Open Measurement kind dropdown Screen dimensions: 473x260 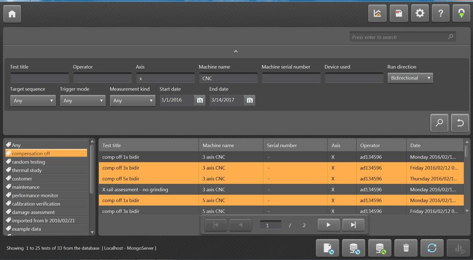click(133, 101)
